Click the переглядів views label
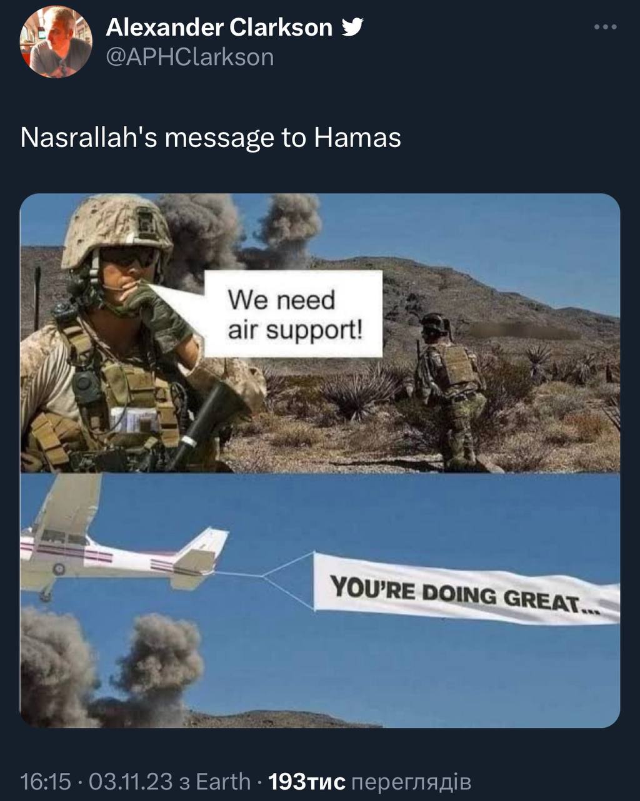 (412, 782)
